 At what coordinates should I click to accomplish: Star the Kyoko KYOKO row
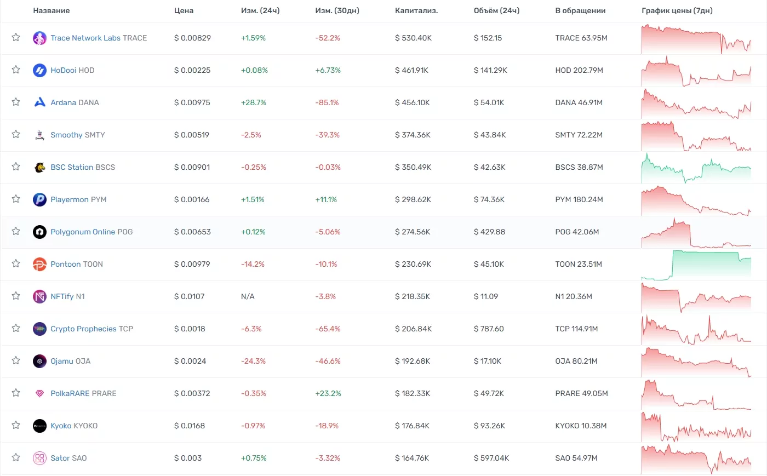[x=16, y=425]
